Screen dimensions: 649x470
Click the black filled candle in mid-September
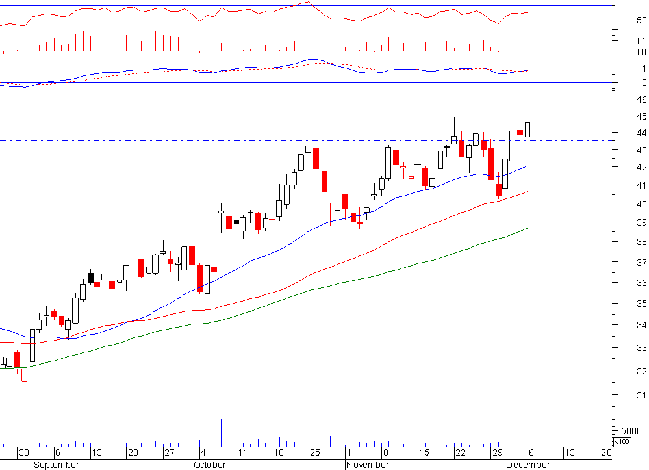(91, 278)
